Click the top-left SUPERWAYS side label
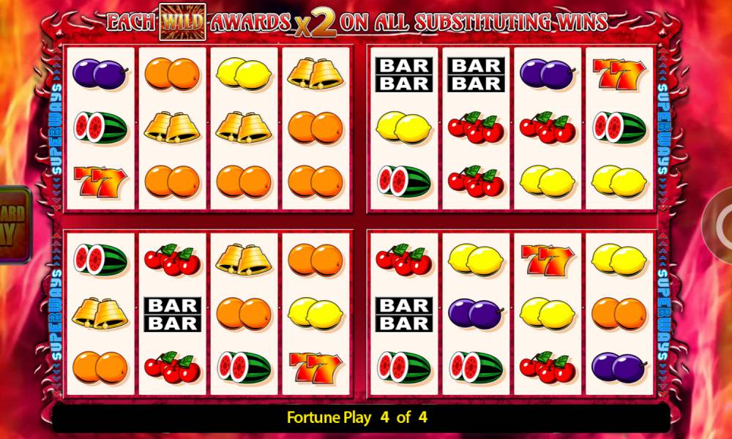Image resolution: width=732 pixels, height=439 pixels. (56, 128)
